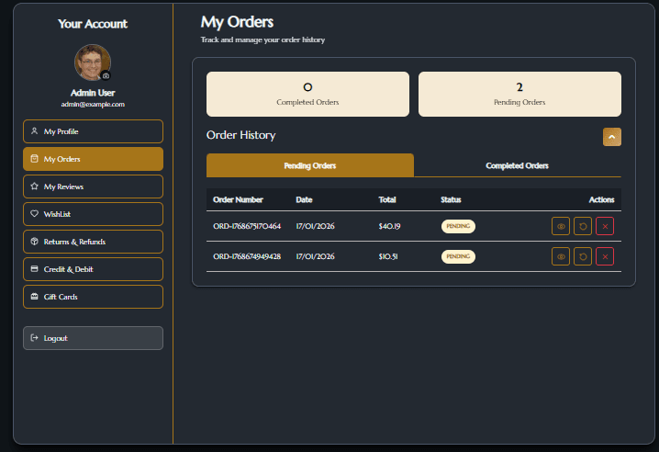This screenshot has width=659, height=452.
Task: Click the Date column header
Action: 304,200
